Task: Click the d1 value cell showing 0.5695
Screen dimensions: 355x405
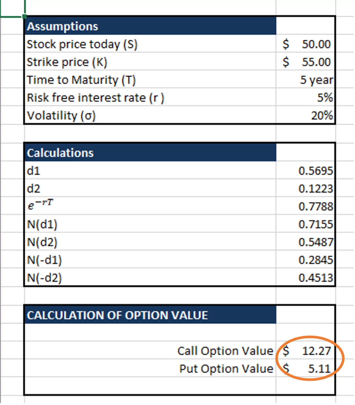Action: coord(306,171)
